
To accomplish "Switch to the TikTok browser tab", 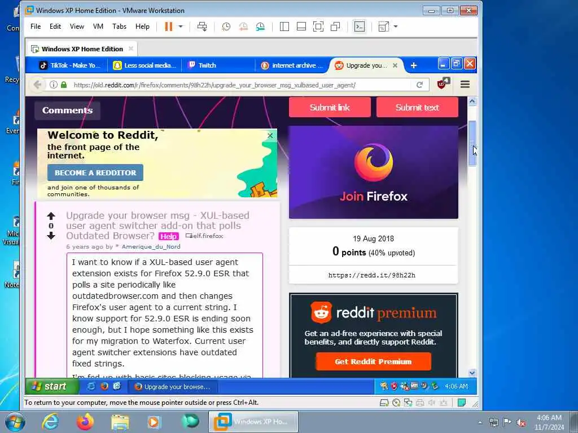I will (x=70, y=65).
